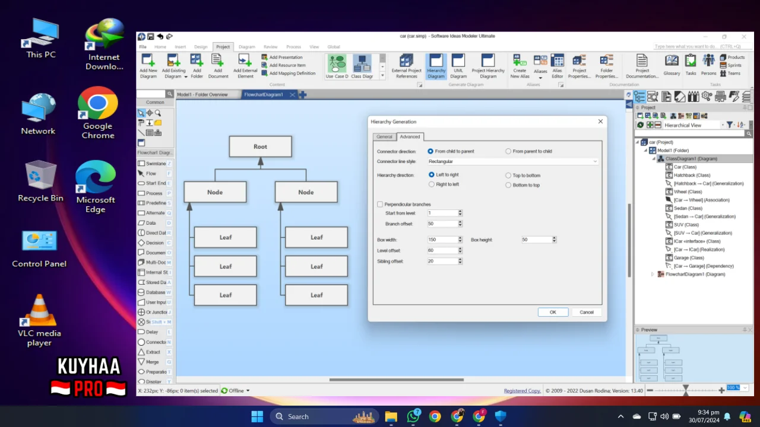Screen dimensions: 760x427
Task: Select Decision tool in toolbox
Action: click(155, 243)
